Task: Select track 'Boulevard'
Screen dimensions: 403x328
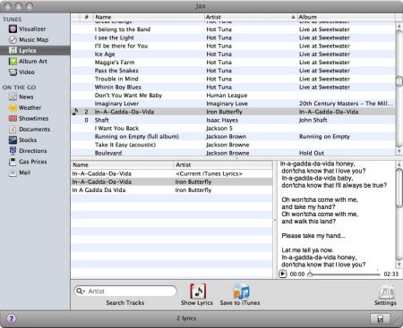Action: 233,153
